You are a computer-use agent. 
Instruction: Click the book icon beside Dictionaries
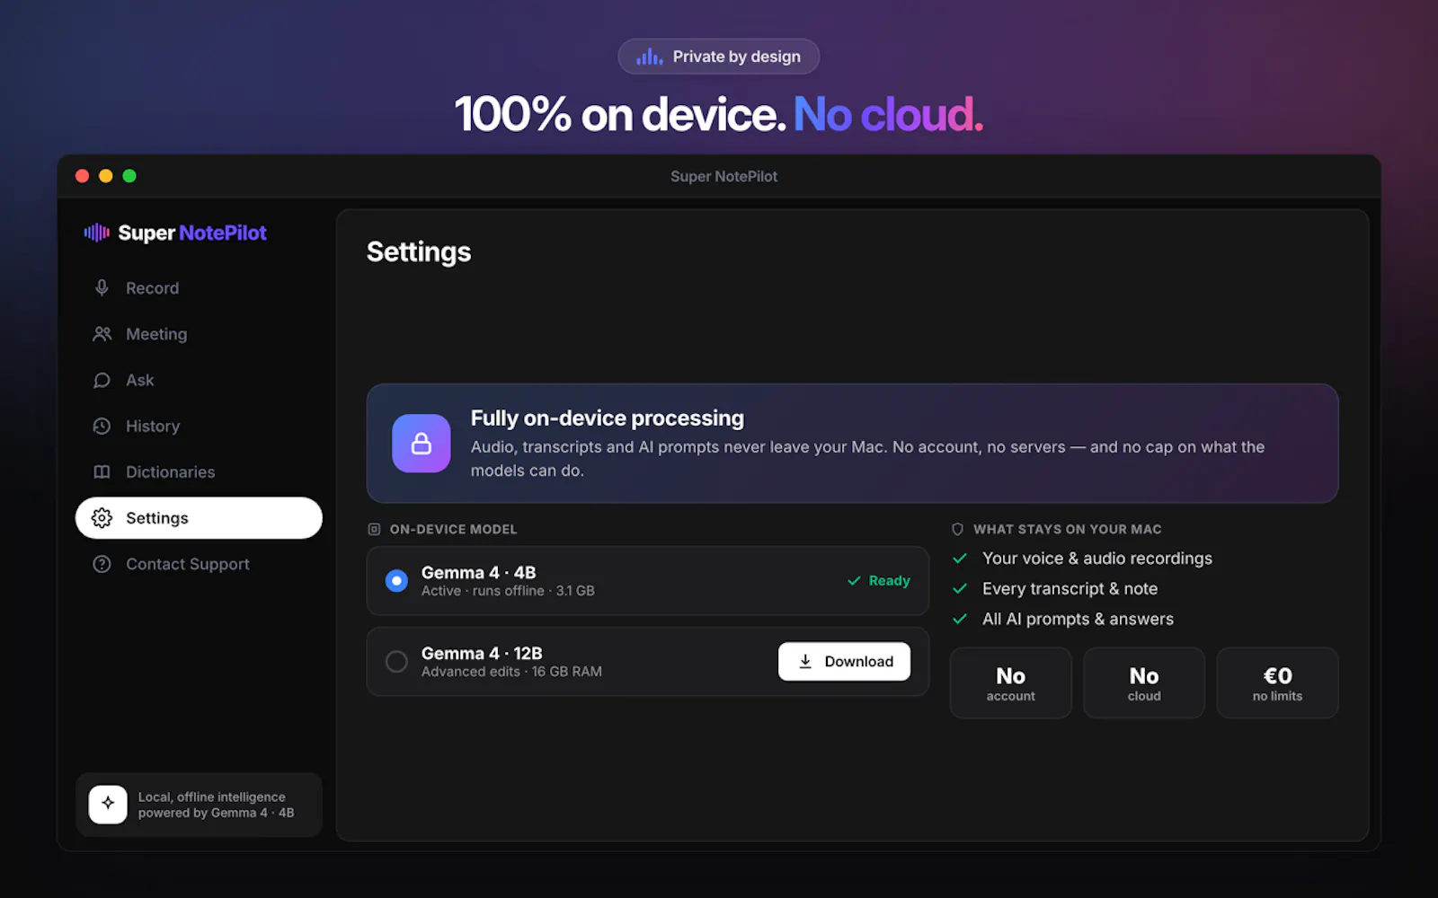point(102,471)
